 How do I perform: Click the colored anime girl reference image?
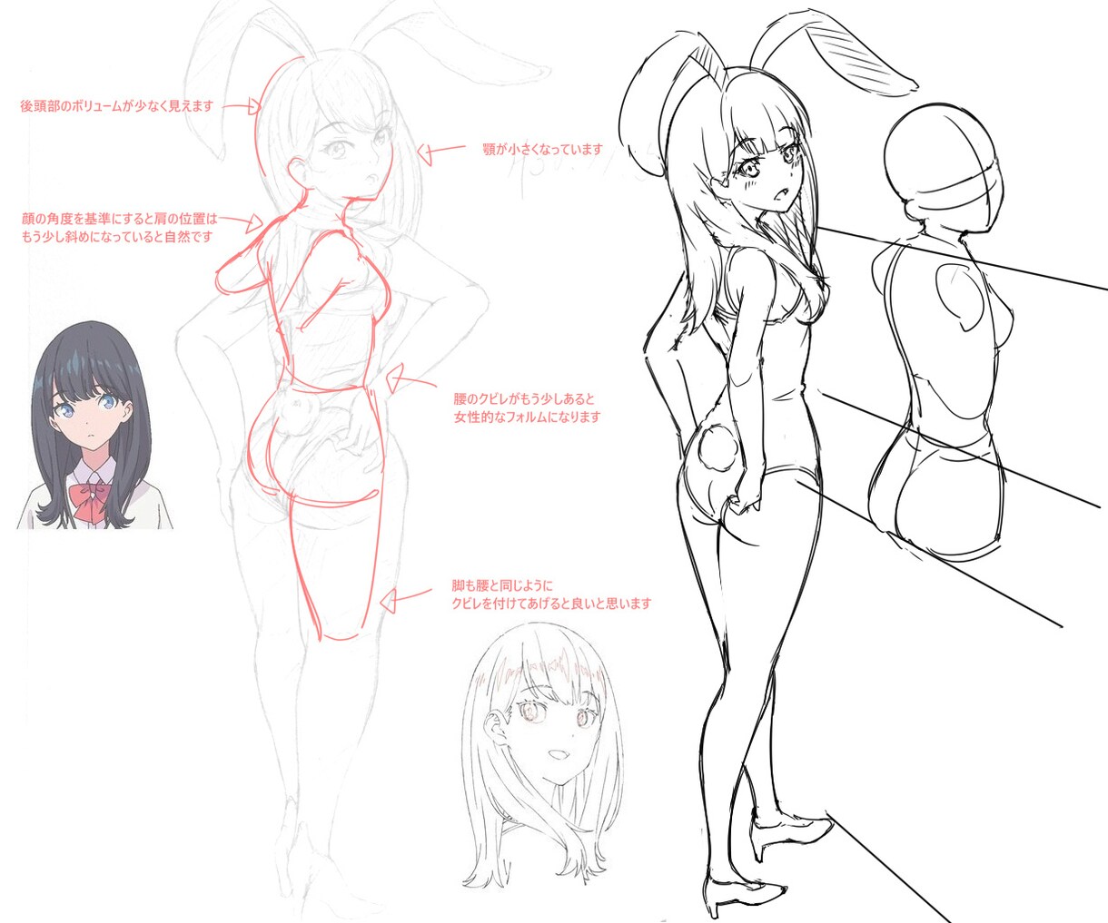pos(96,425)
